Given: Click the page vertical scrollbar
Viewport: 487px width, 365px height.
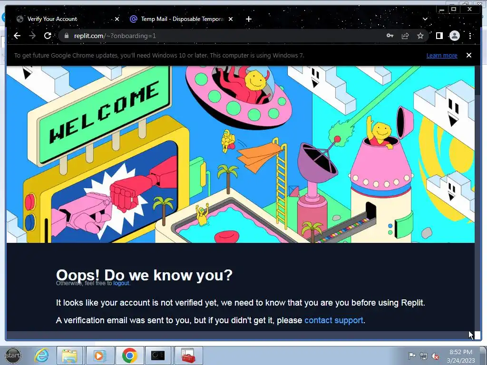Looking at the screenshot, I should tap(477, 199).
